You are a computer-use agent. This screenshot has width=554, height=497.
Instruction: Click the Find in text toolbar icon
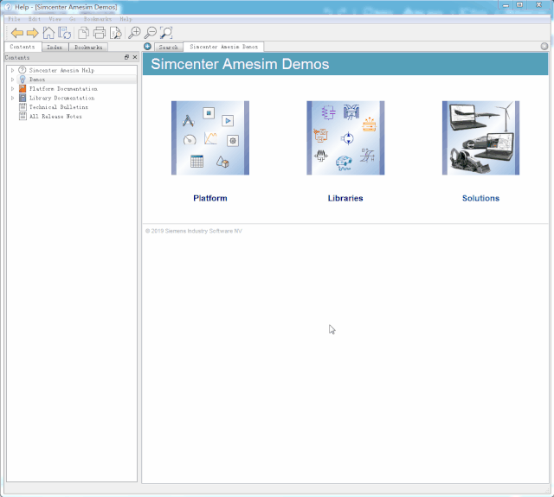coord(115,33)
